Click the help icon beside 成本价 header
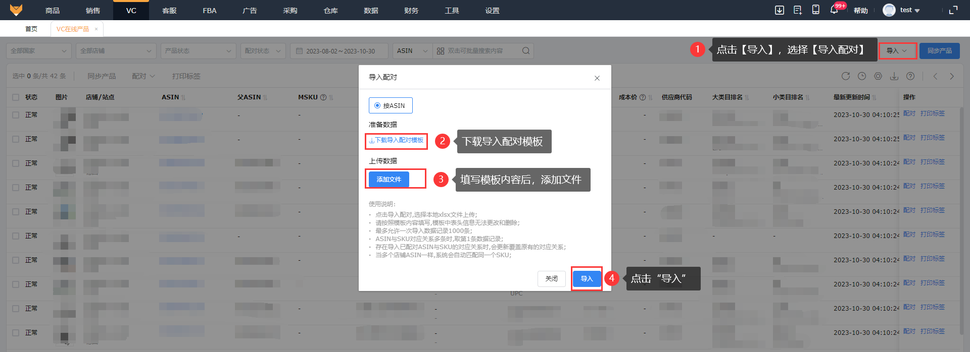 click(x=643, y=97)
